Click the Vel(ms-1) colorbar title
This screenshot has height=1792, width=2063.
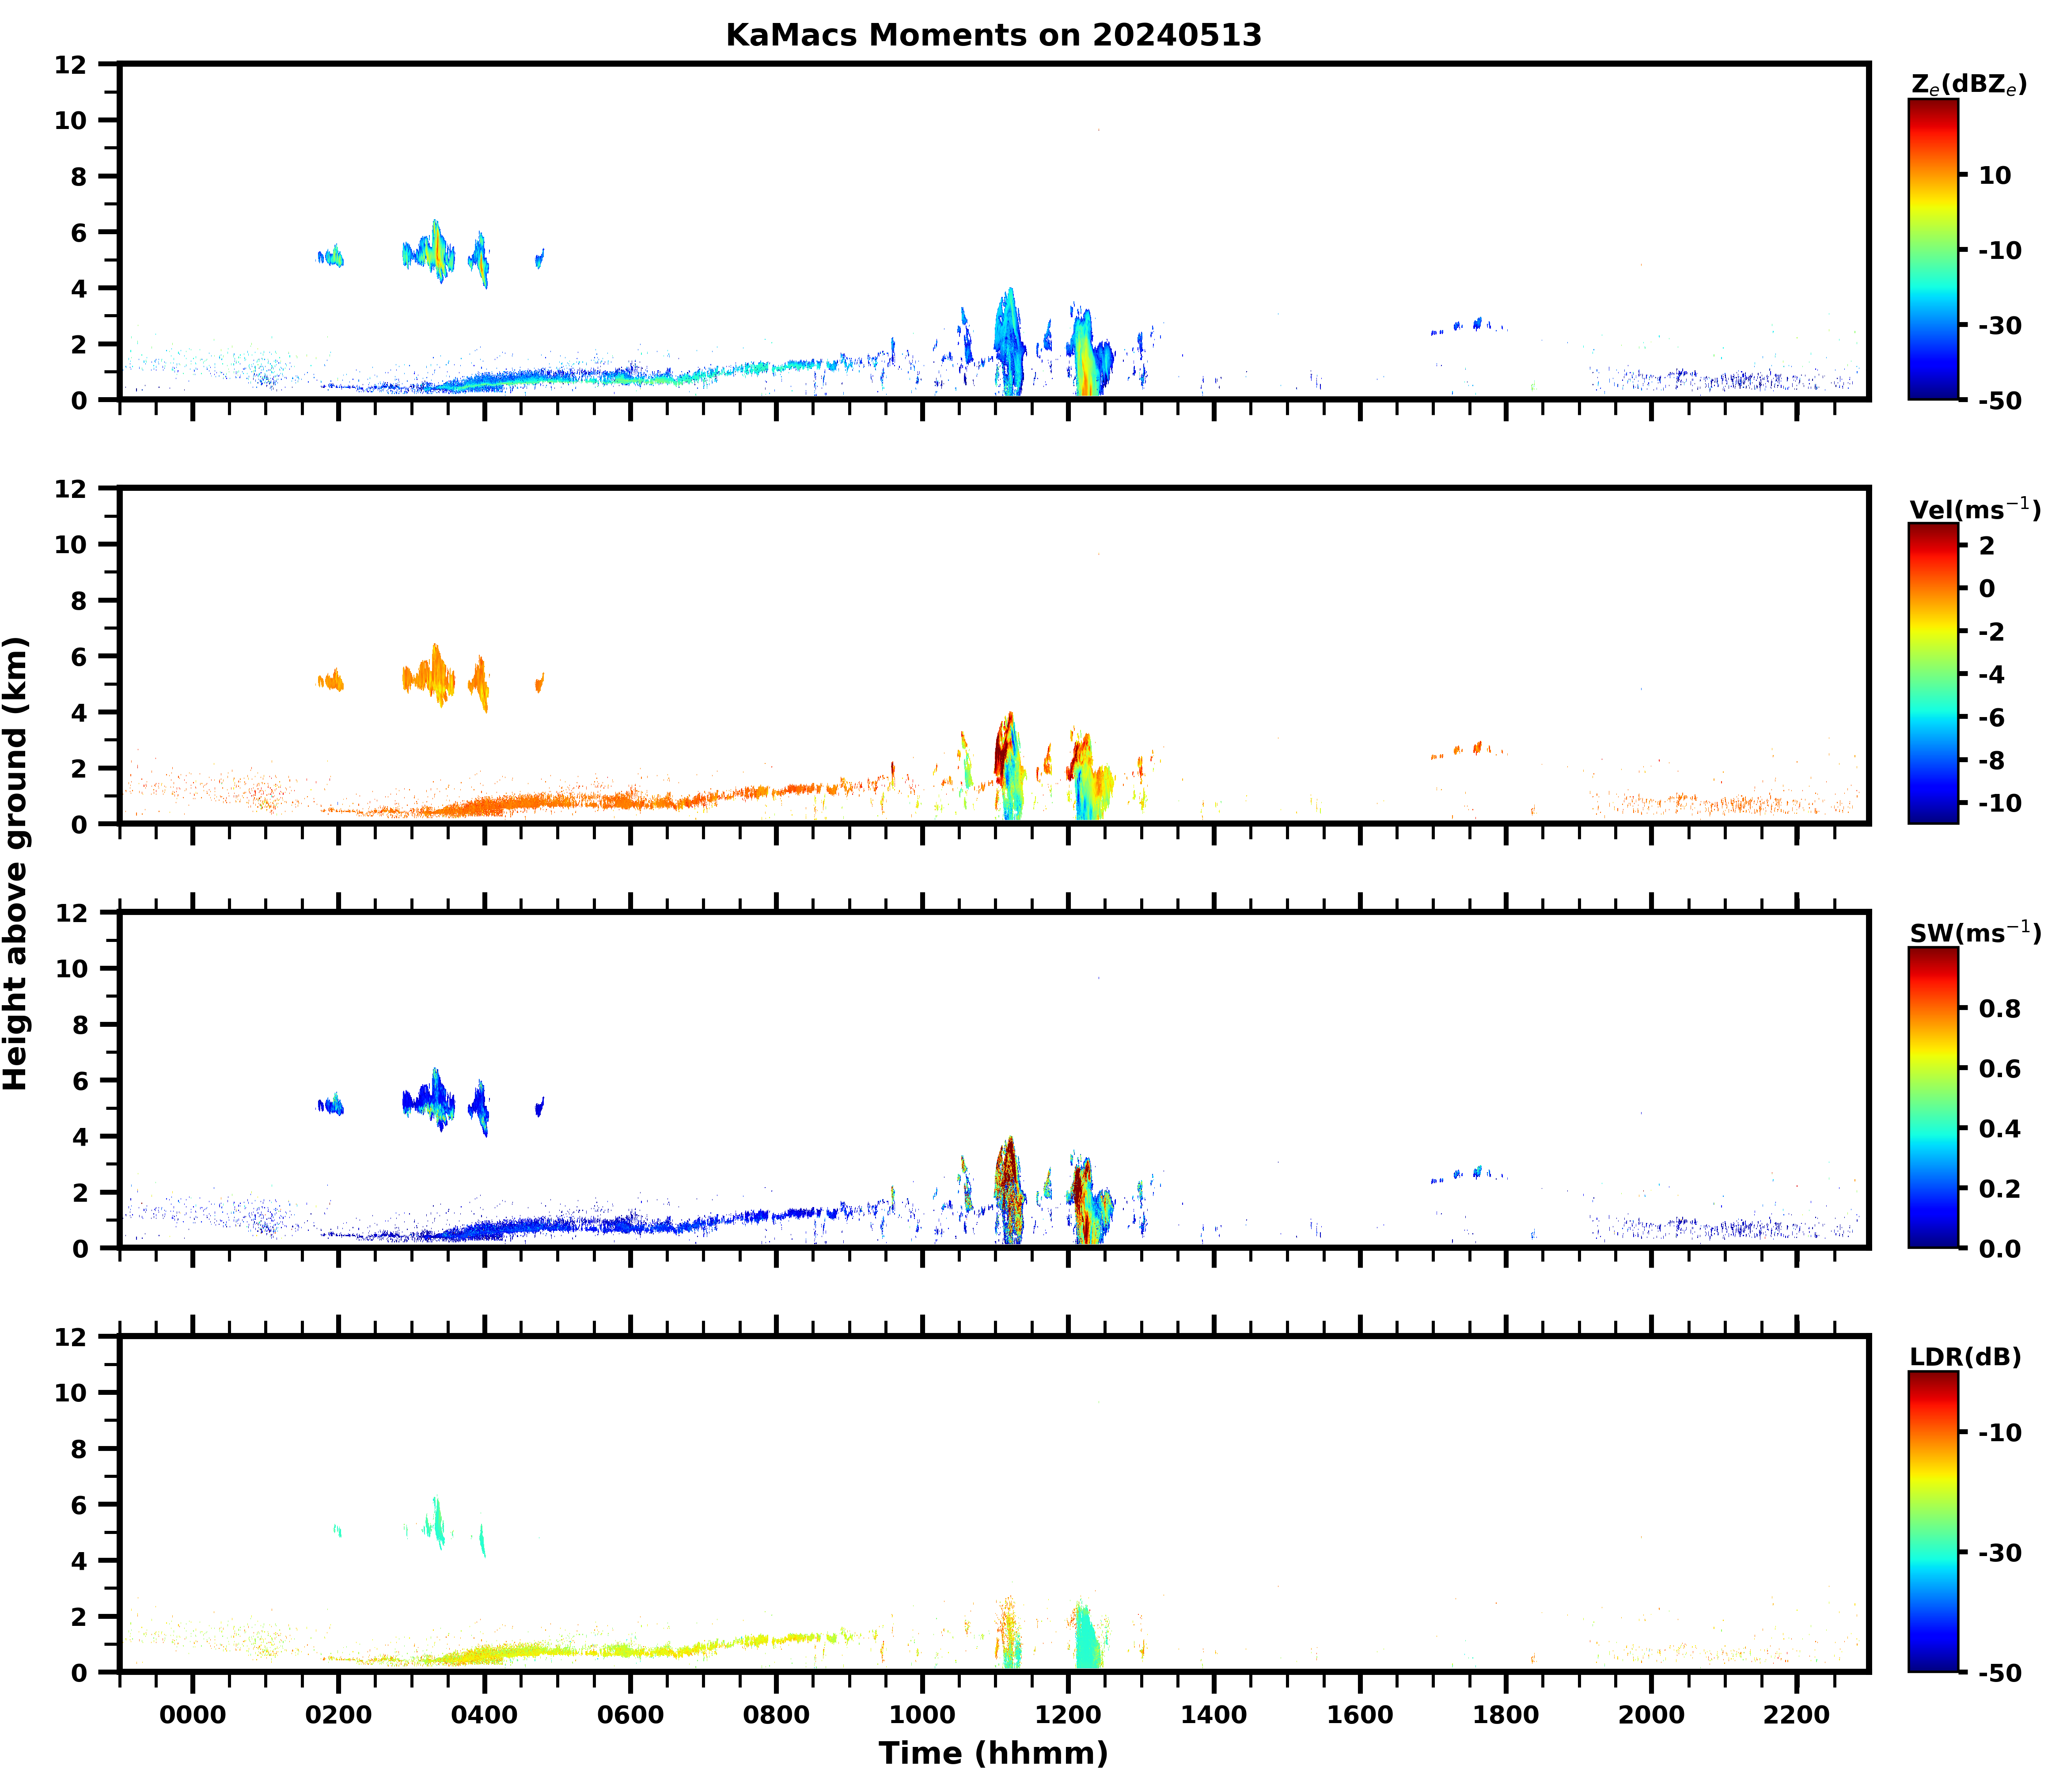[x=1974, y=509]
